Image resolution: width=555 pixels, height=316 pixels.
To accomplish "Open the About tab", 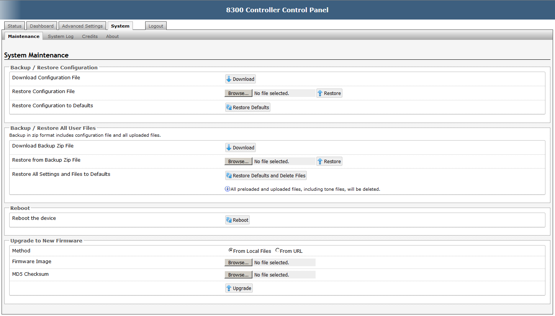I will point(112,36).
